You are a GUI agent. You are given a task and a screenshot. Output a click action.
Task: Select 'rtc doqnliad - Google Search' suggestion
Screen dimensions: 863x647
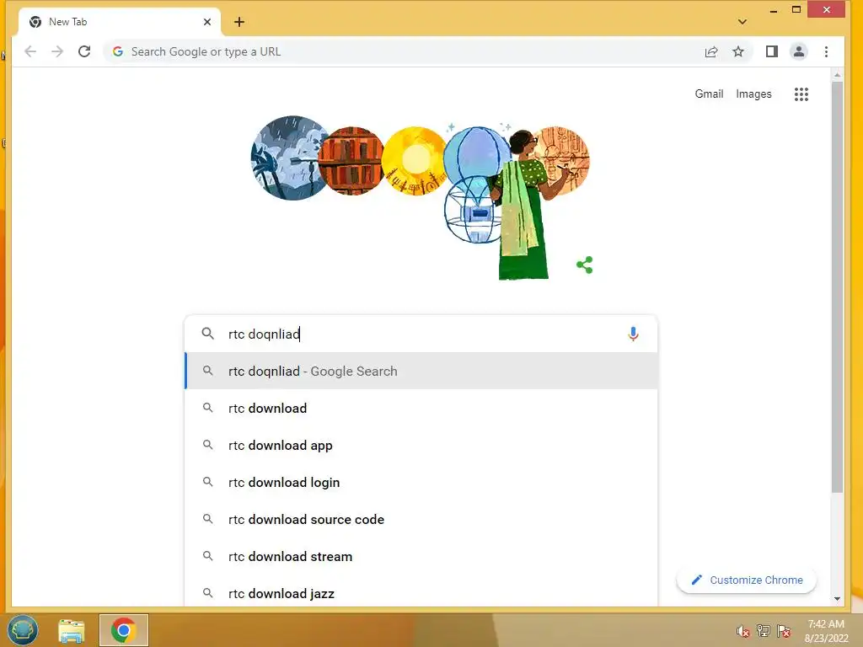pos(421,372)
